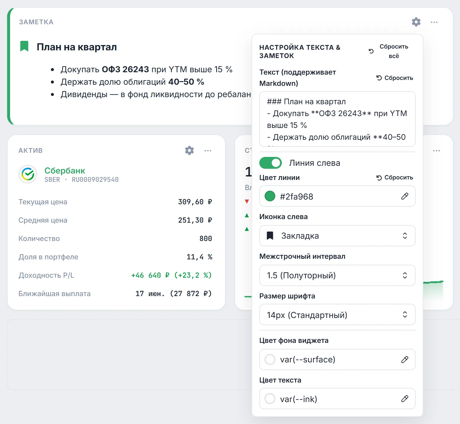Viewport: 460px width, 424px height.
Task: Toggle off the Линия слева switch
Action: (271, 163)
